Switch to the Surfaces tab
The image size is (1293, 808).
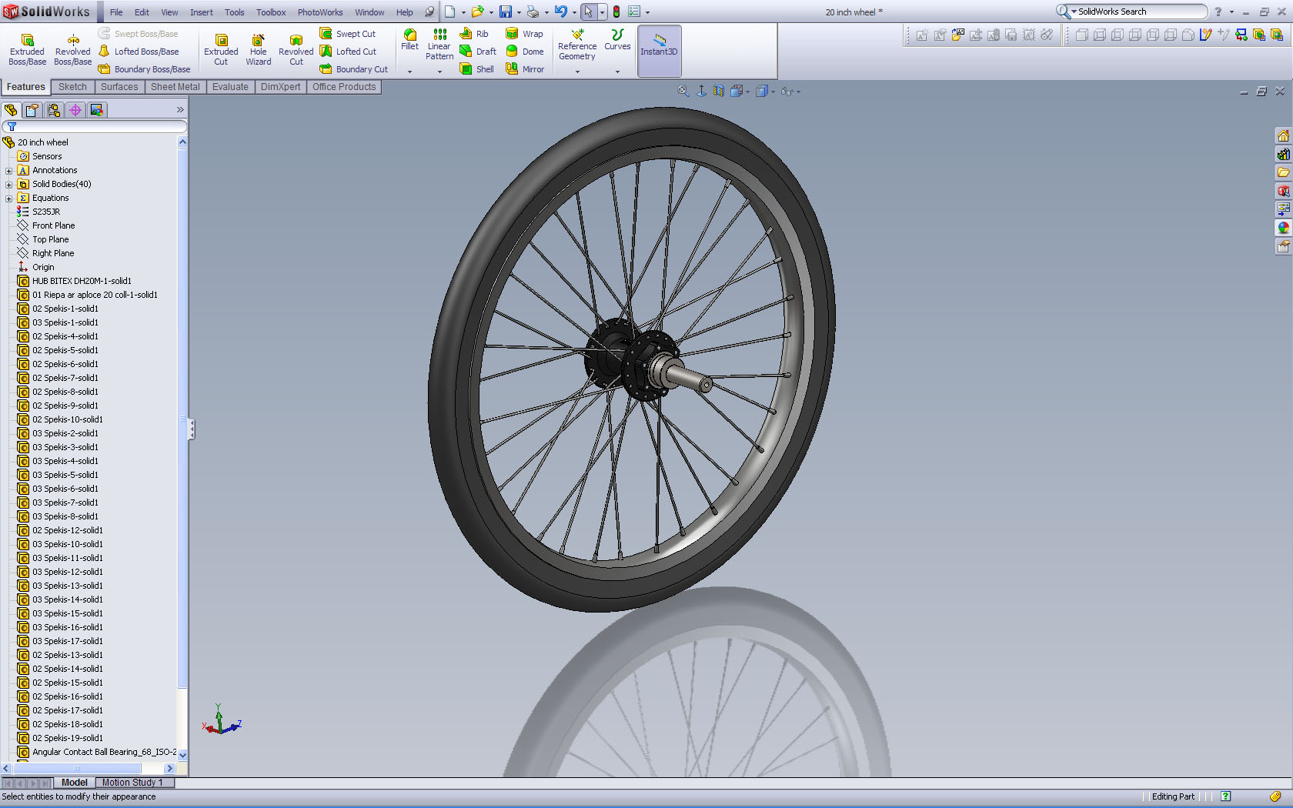tap(119, 87)
